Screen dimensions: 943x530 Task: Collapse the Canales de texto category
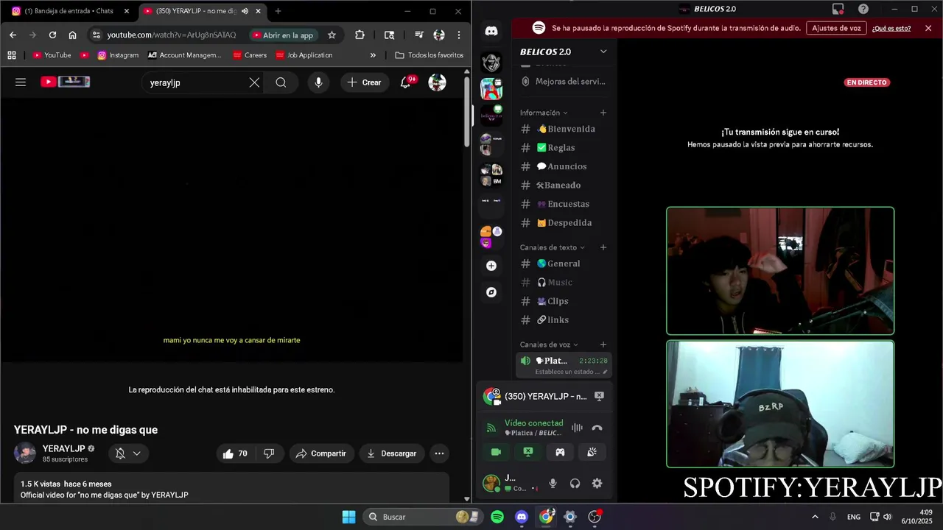click(x=553, y=247)
